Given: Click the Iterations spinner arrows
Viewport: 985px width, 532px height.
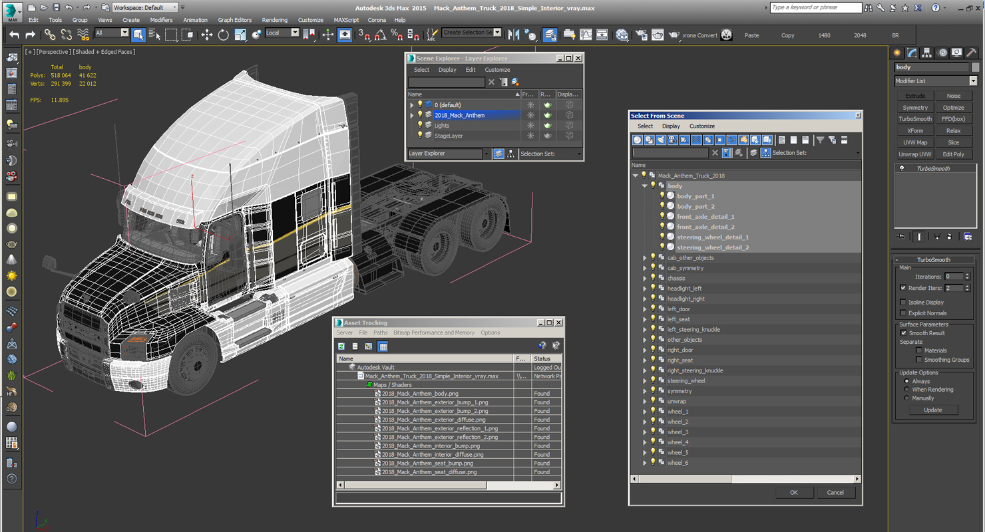Looking at the screenshot, I should (967, 277).
